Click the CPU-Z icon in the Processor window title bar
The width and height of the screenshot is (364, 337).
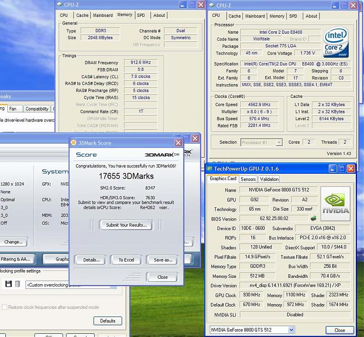coord(212,5)
